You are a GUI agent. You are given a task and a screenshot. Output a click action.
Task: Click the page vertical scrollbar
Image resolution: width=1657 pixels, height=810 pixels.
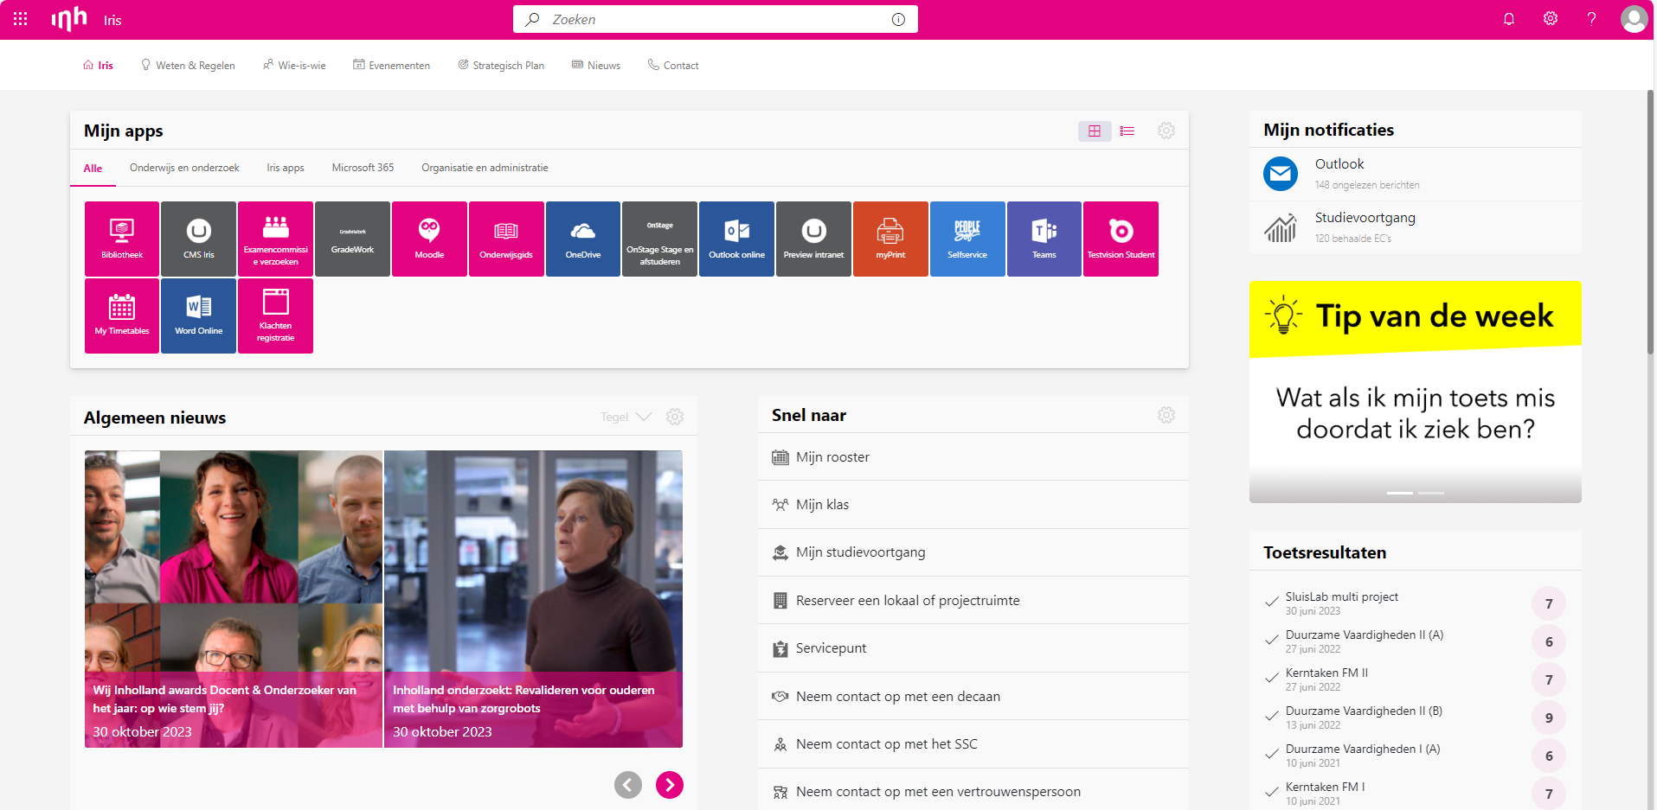click(x=1651, y=223)
